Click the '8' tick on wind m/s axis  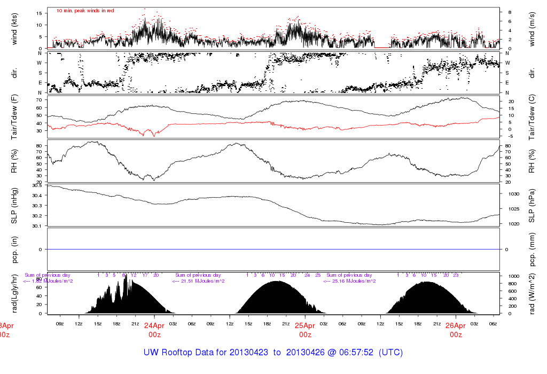pos(510,12)
